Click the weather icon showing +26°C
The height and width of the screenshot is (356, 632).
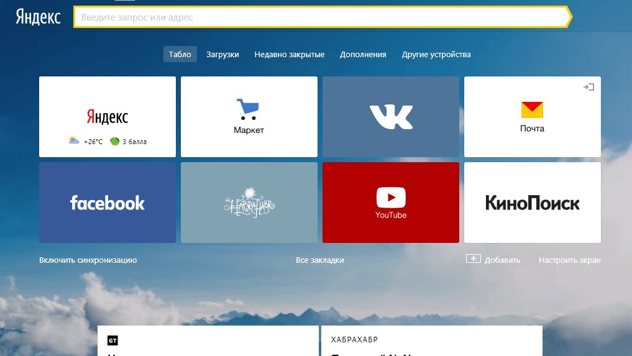point(74,141)
